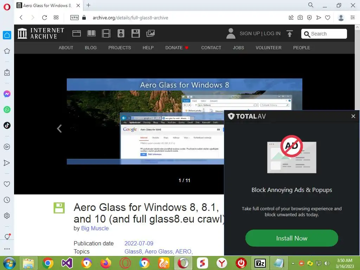Click LOG IN link
Image resolution: width=360 pixels, height=270 pixels.
272,33
